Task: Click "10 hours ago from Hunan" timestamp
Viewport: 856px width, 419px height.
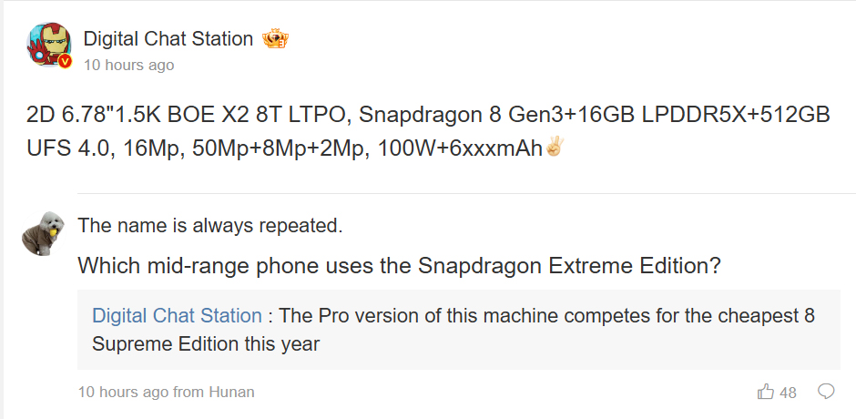Action: [167, 392]
